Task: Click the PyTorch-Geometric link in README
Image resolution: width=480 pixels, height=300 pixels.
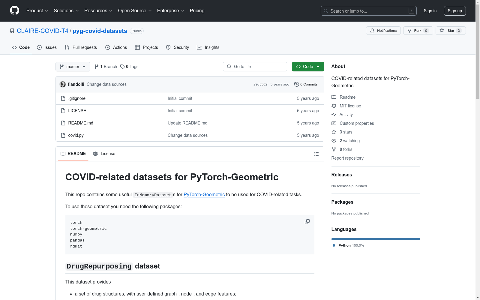Action: [x=204, y=194]
